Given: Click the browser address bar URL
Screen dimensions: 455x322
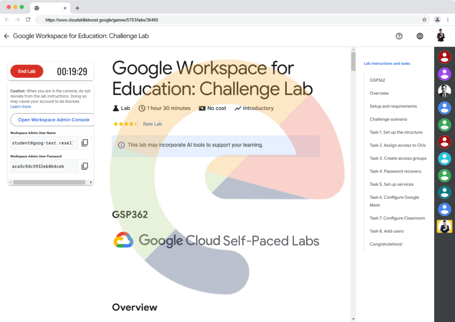Looking at the screenshot, I should pos(101,20).
